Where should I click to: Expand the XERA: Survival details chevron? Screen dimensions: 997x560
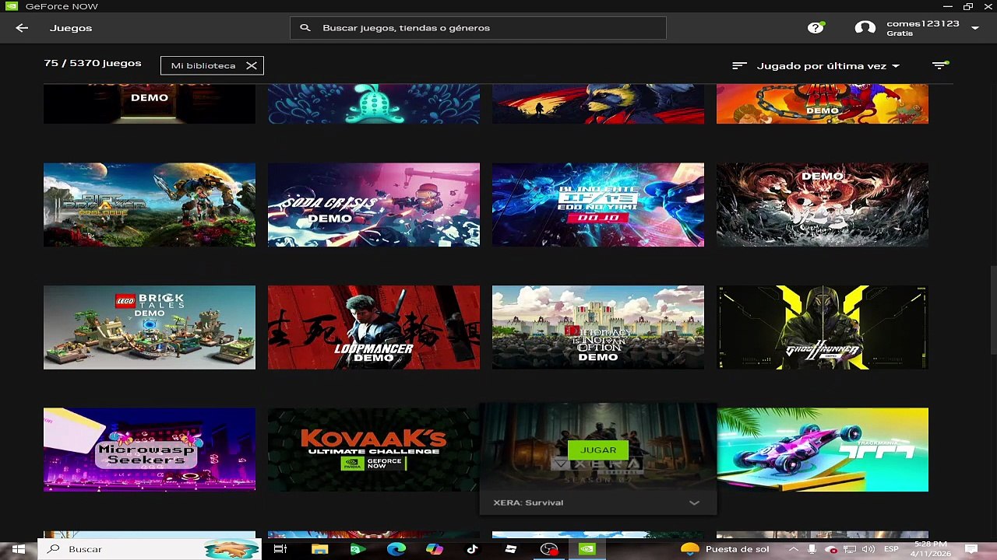tap(694, 503)
